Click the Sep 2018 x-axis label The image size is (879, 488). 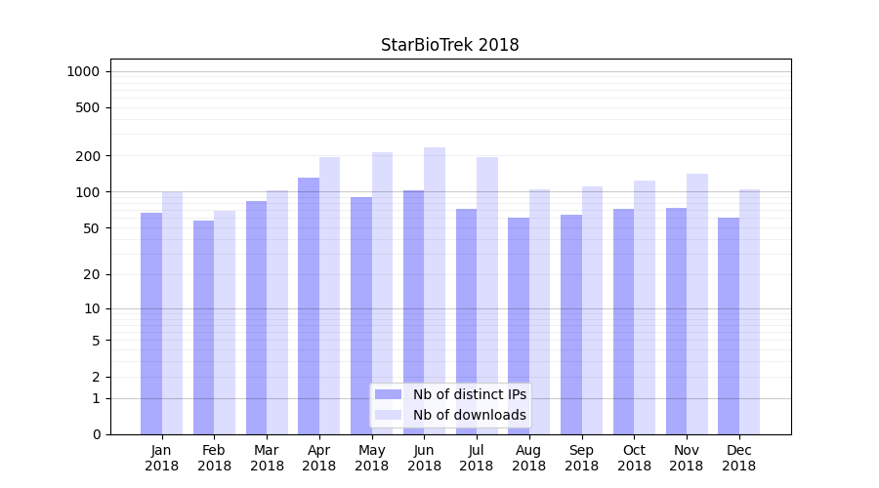581,458
